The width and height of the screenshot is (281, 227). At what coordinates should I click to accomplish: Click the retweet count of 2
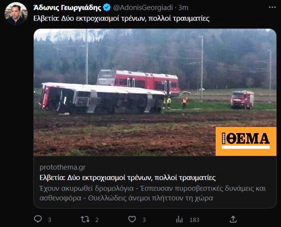coord(97,220)
